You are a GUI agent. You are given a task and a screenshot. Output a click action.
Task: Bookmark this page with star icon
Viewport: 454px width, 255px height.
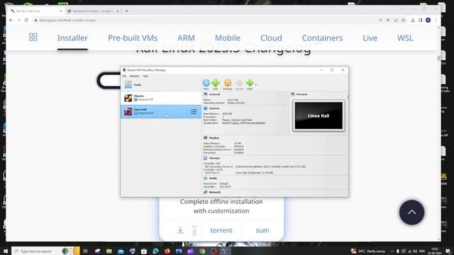point(404,21)
